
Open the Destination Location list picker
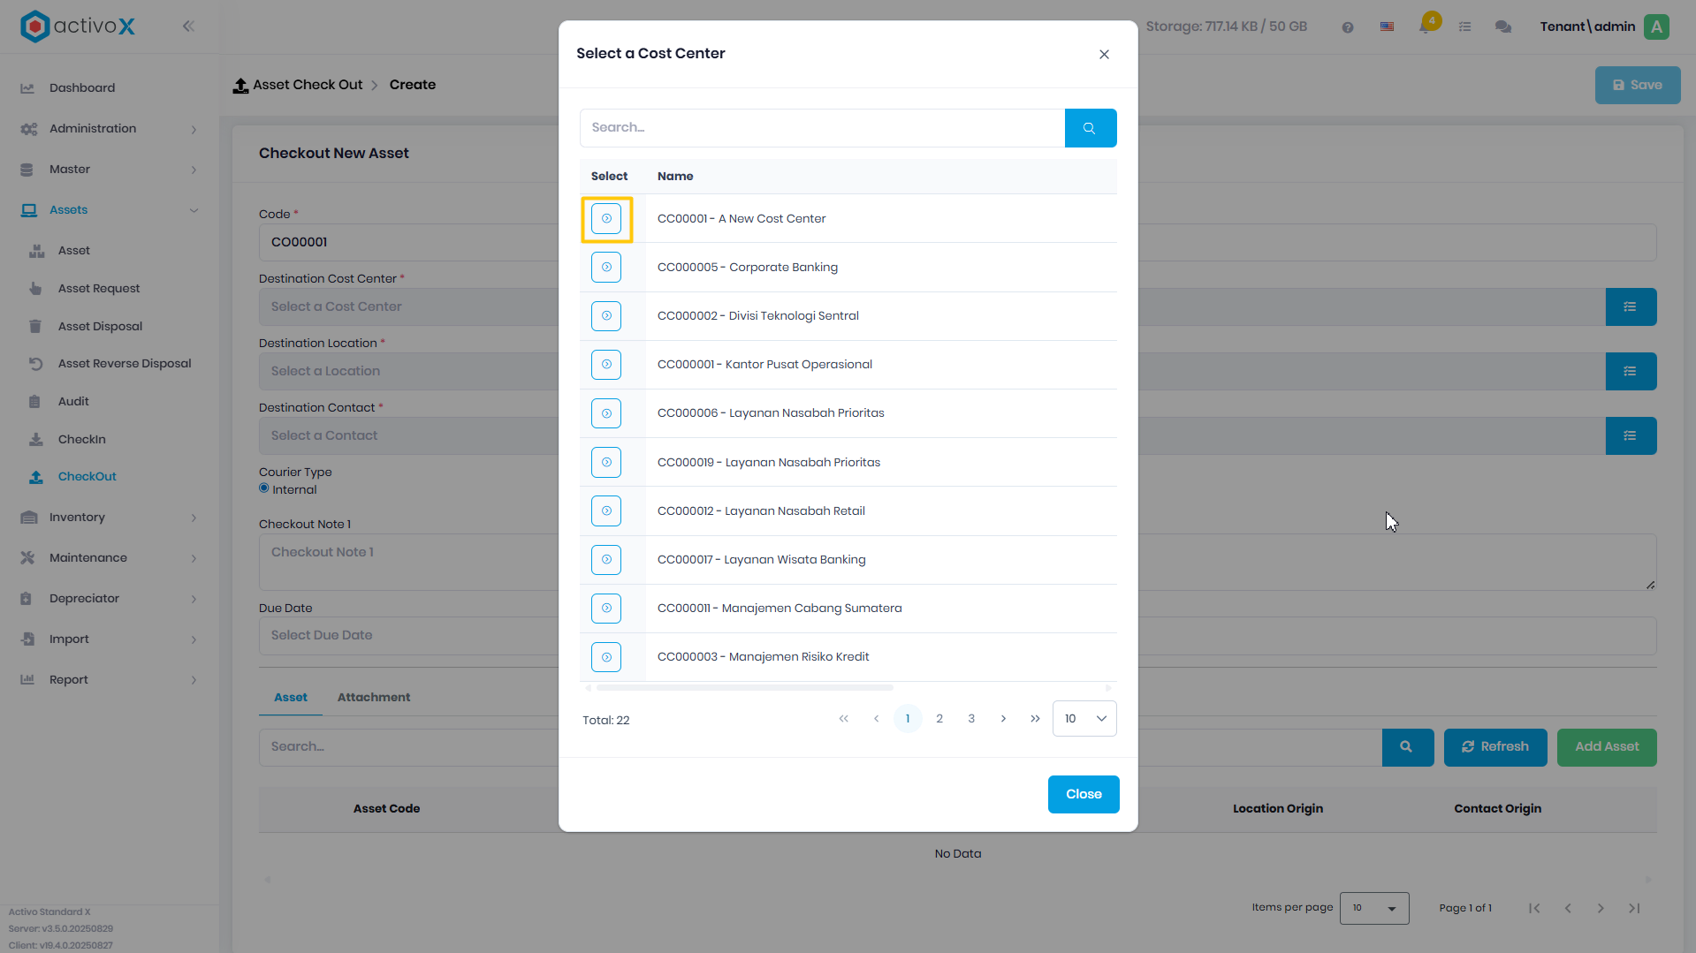(x=1631, y=372)
